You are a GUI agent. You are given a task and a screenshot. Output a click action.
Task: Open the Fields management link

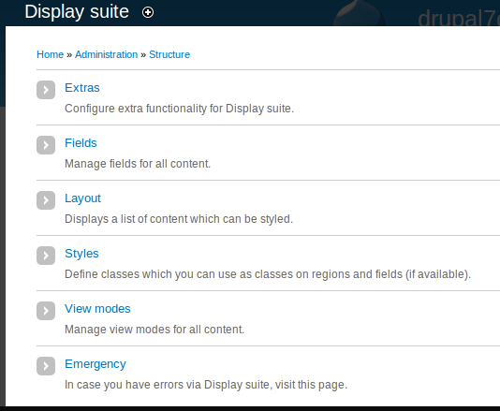click(x=81, y=143)
